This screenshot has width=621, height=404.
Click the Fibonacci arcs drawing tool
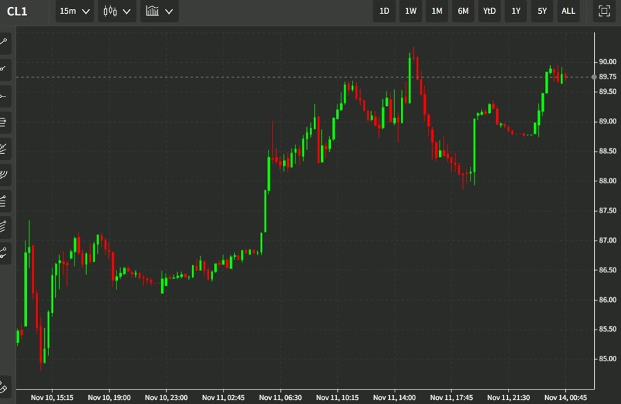[4, 174]
